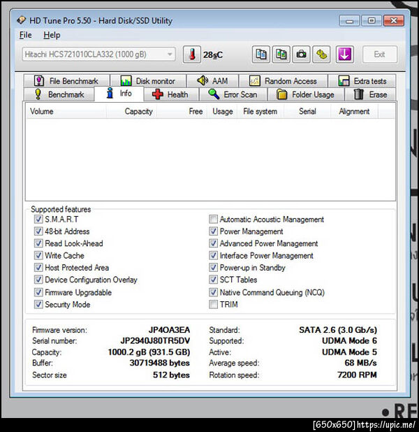
Task: Click the File system column header
Action: pos(260,111)
